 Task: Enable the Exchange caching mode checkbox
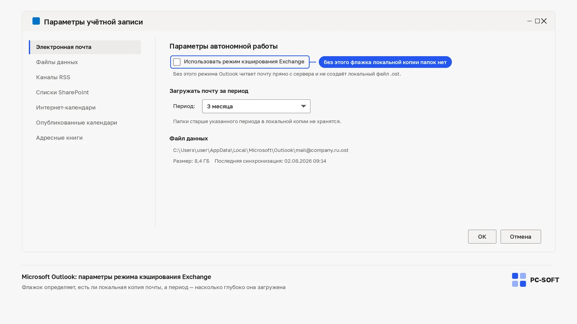(177, 62)
